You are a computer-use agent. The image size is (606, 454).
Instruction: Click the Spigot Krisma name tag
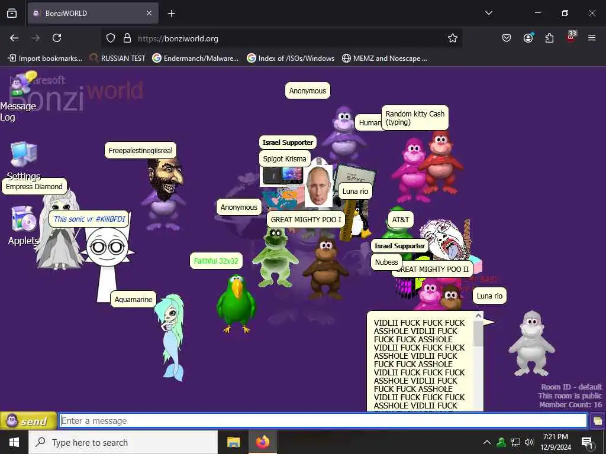(x=285, y=158)
